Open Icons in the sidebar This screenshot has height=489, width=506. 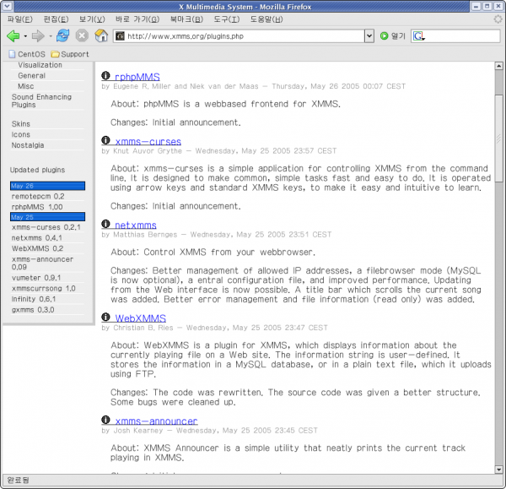20,134
